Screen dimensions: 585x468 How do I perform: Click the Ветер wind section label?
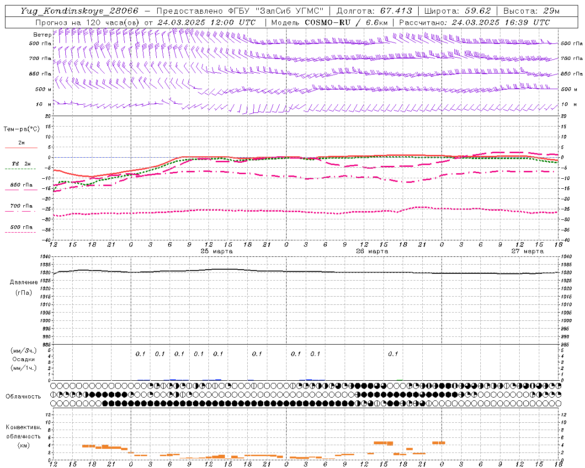[x=42, y=35]
